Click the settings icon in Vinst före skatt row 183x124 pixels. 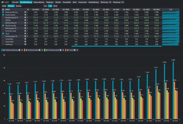click(x=25, y=31)
